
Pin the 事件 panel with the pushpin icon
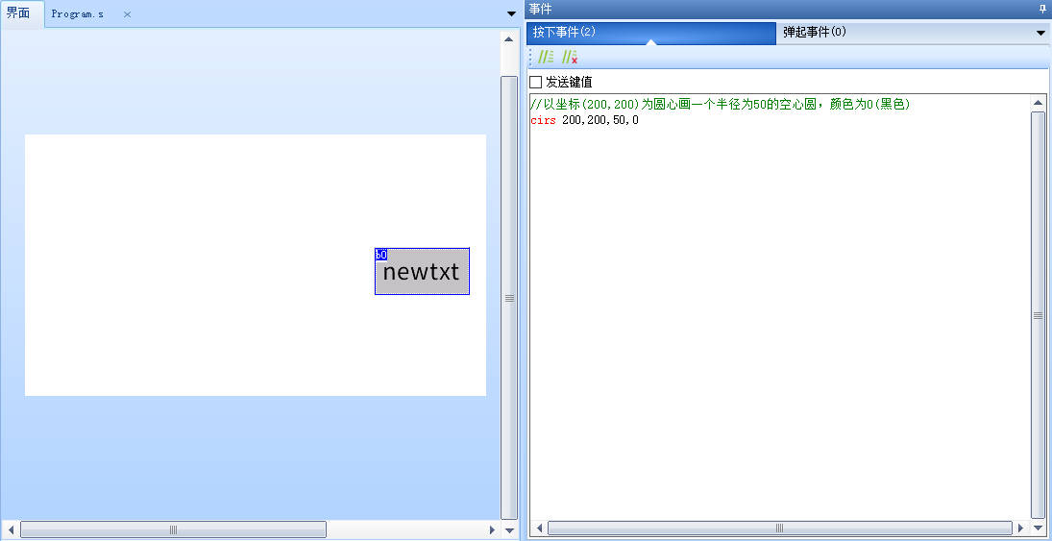(1042, 9)
